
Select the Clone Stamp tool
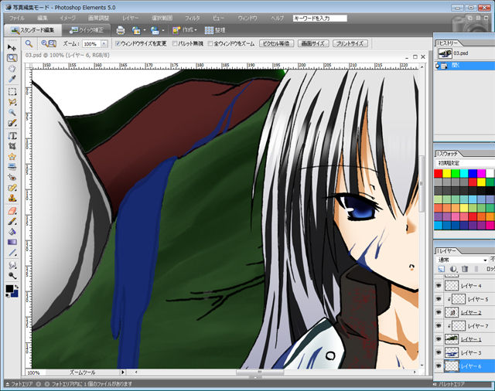click(x=12, y=199)
